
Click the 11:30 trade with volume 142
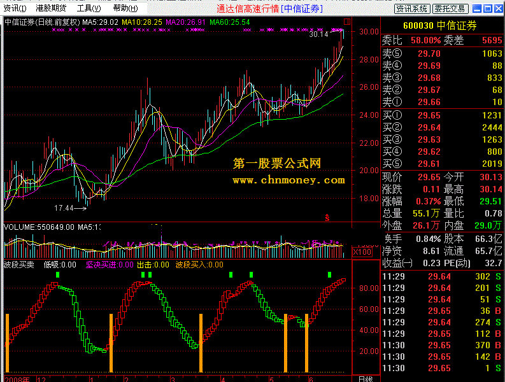point(441,357)
